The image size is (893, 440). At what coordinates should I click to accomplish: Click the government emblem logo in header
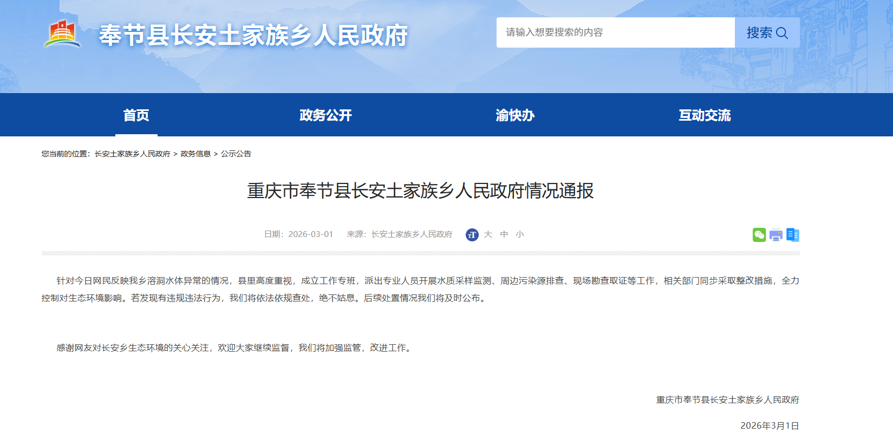point(62,34)
